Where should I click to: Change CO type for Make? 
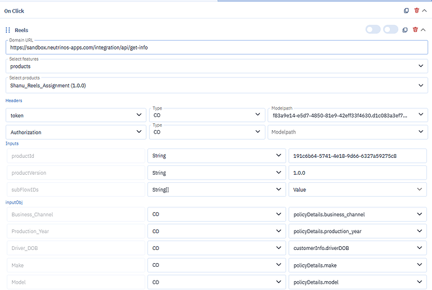217,265
